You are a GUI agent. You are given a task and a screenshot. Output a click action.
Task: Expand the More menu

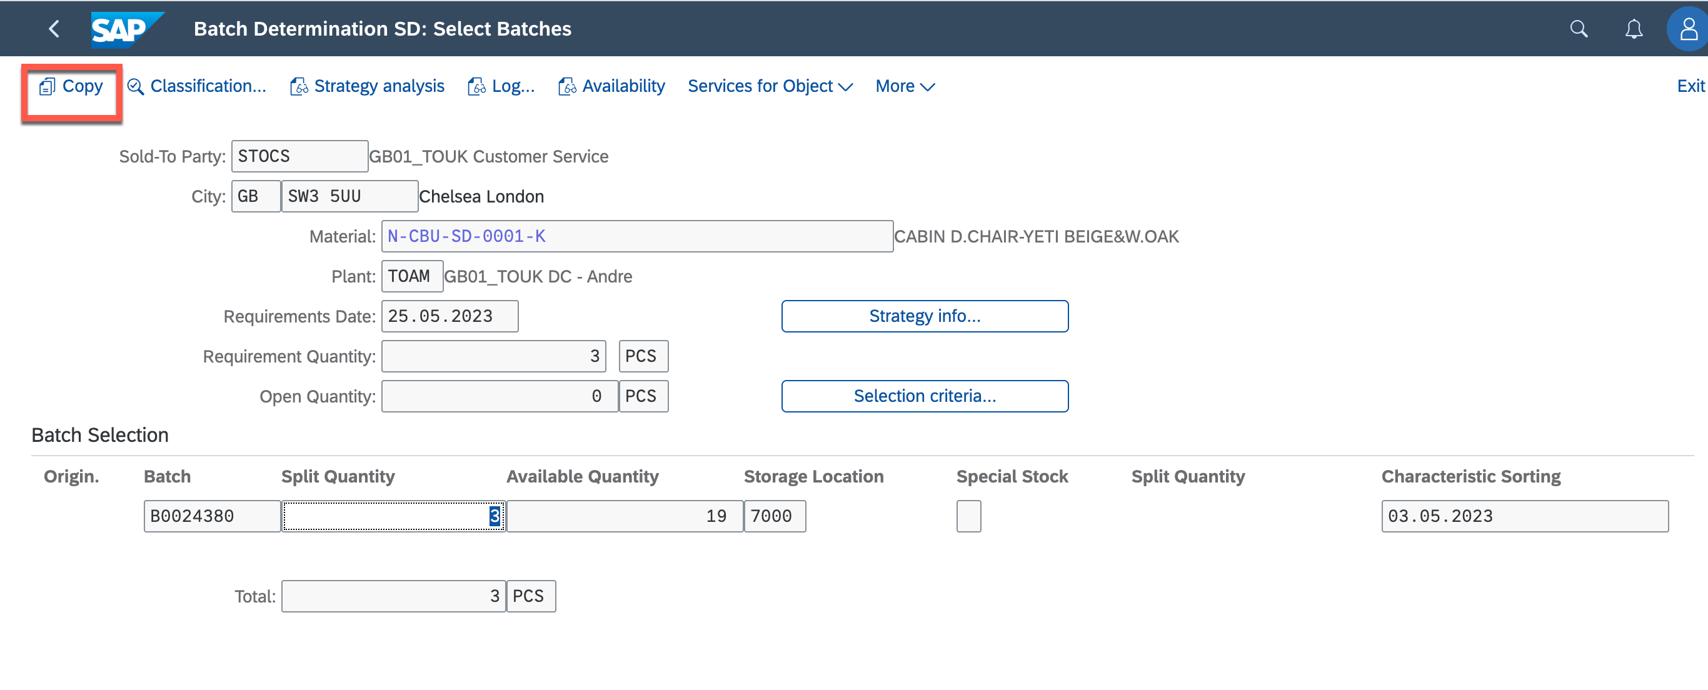click(x=905, y=86)
